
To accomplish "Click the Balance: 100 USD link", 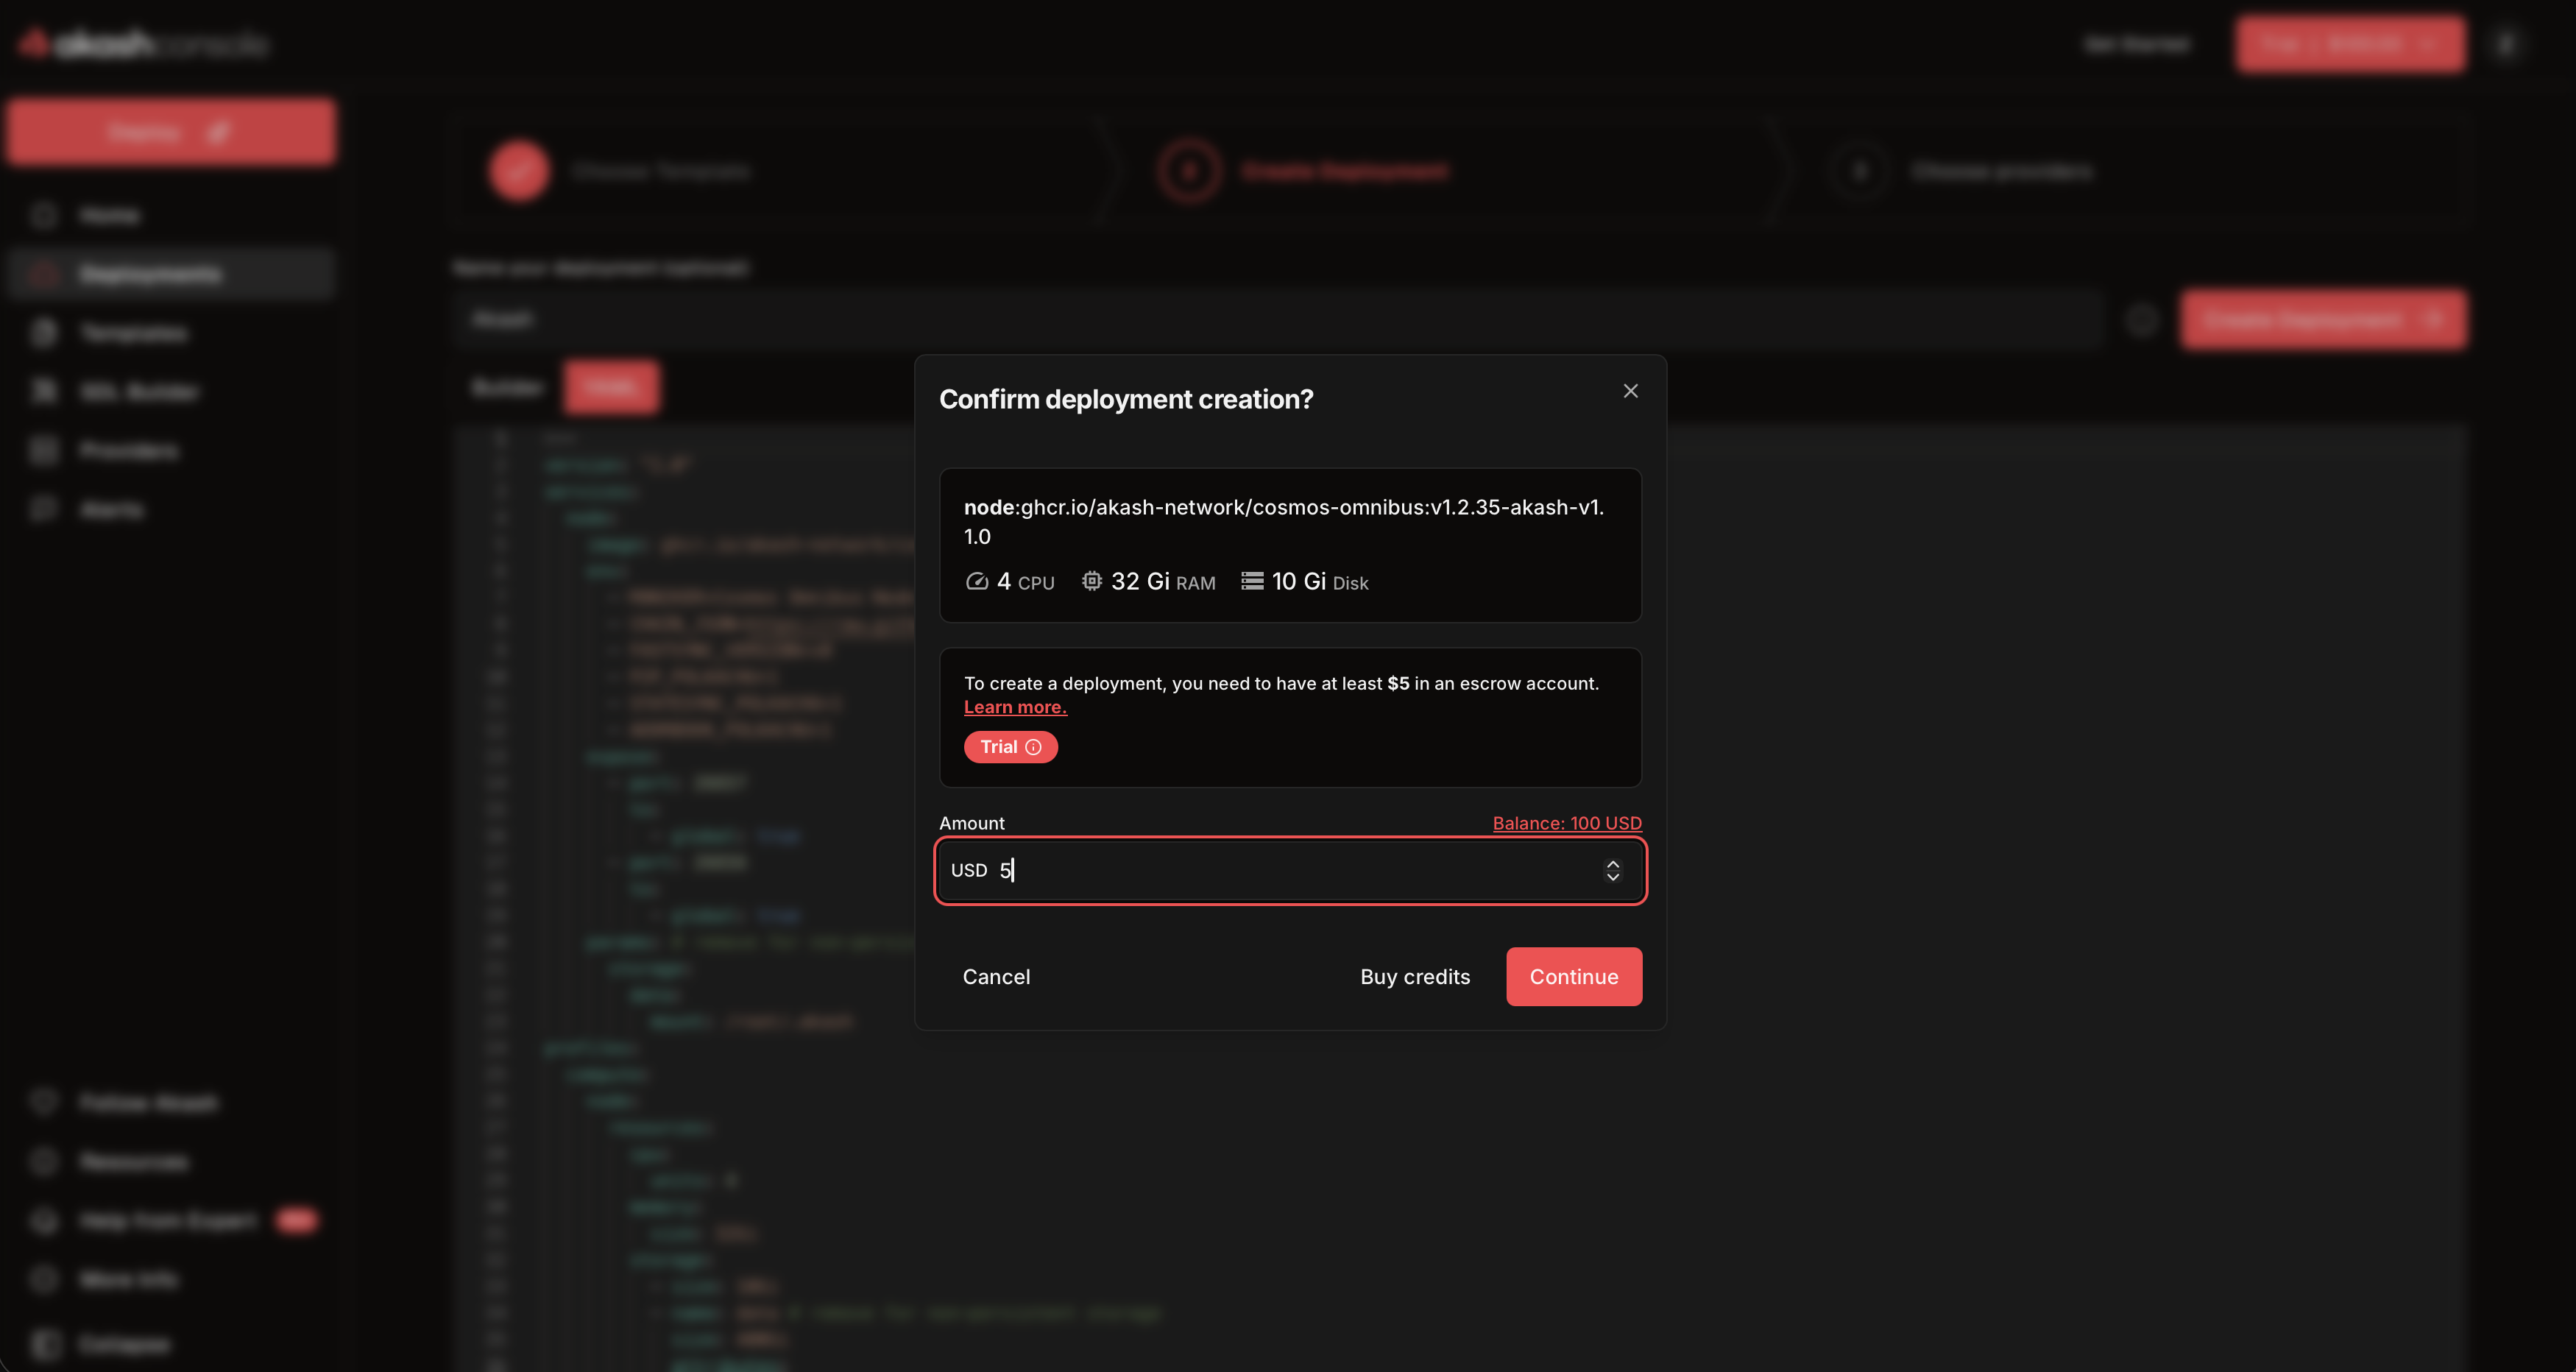I will [1566, 823].
